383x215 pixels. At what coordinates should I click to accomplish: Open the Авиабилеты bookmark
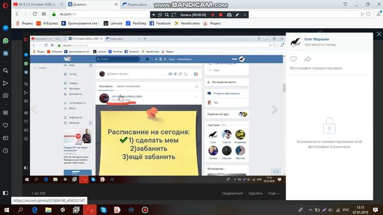pos(187,23)
